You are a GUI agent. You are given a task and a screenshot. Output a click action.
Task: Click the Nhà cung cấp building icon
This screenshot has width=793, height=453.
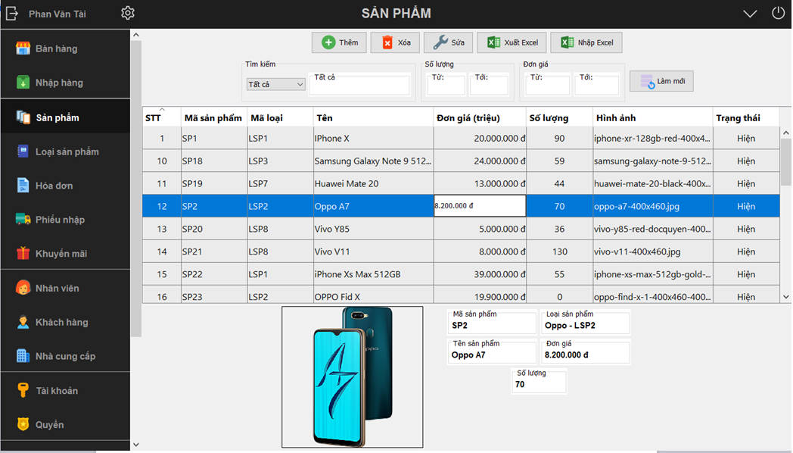tap(23, 356)
